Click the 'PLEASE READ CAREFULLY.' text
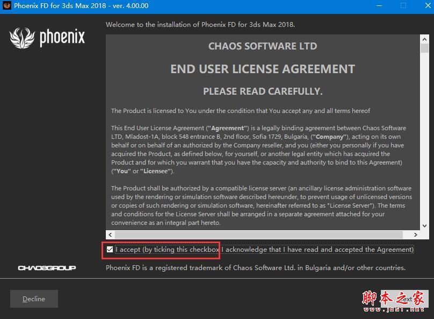The width and height of the screenshot is (434, 319). coord(263,91)
